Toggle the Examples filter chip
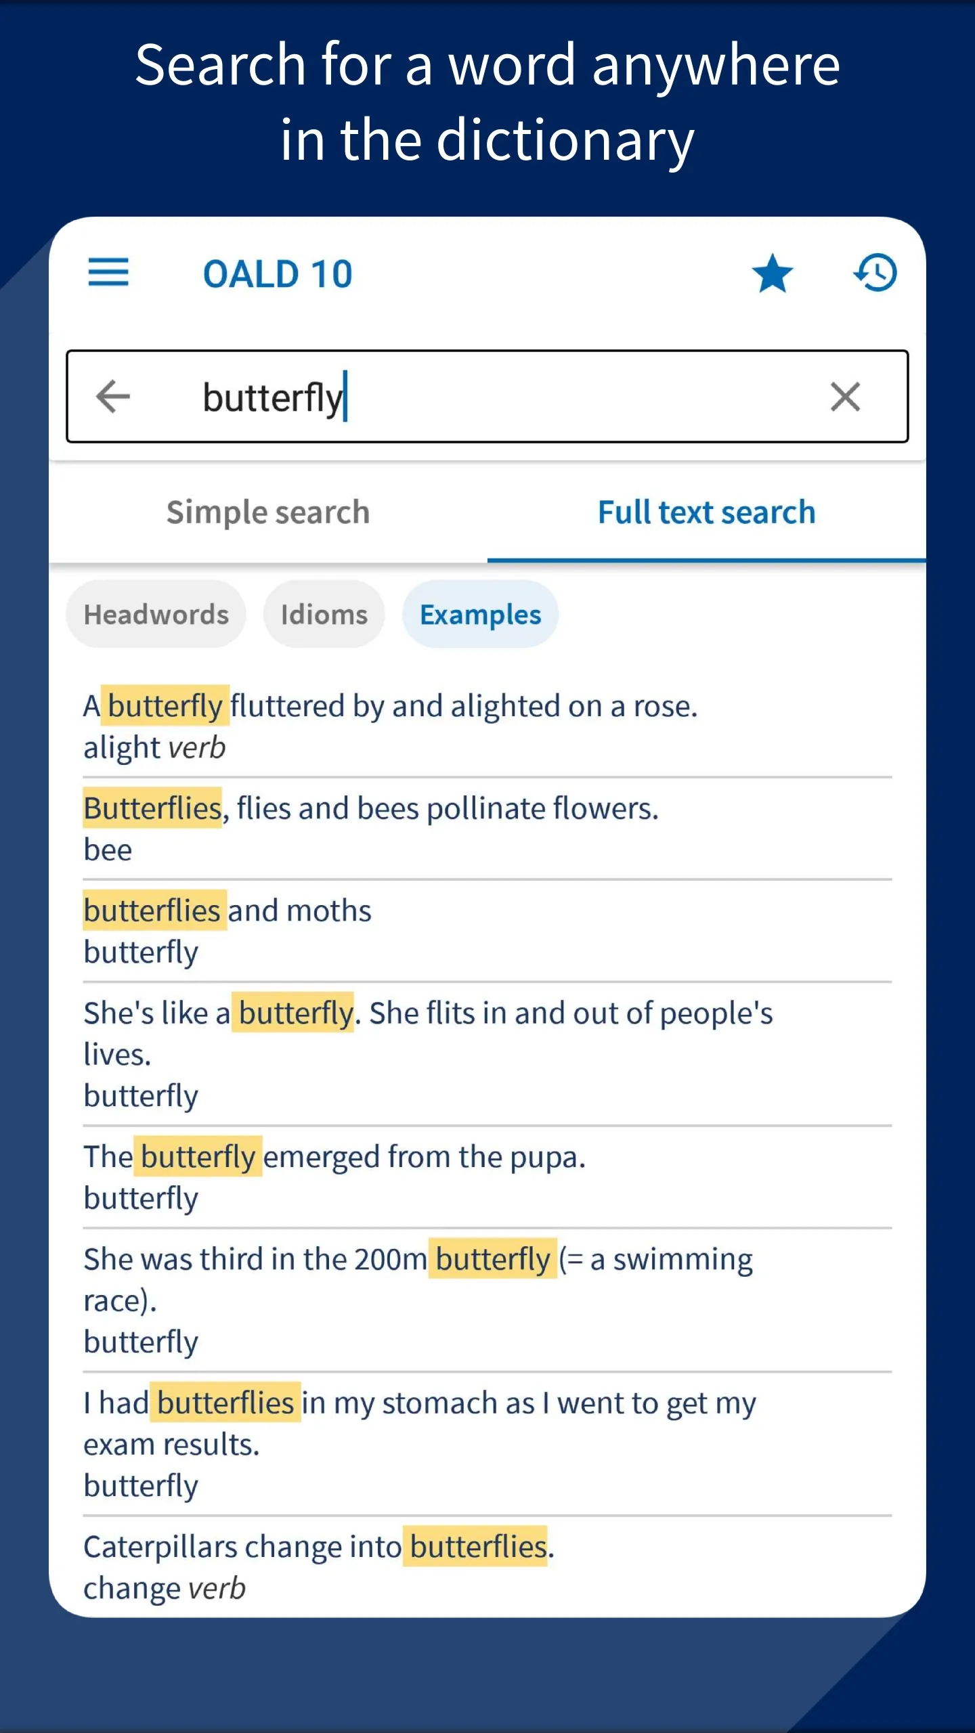The width and height of the screenshot is (975, 1733). point(480,615)
